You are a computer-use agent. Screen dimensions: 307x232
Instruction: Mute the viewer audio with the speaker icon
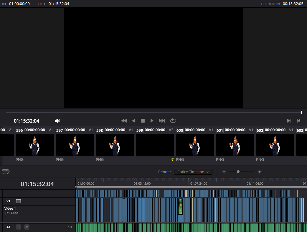click(57, 121)
